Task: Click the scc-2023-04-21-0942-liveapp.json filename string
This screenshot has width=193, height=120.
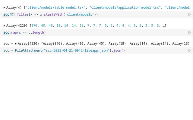Action: coord(77,50)
